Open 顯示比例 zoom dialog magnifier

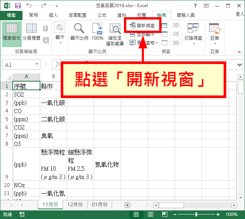pos(79,32)
